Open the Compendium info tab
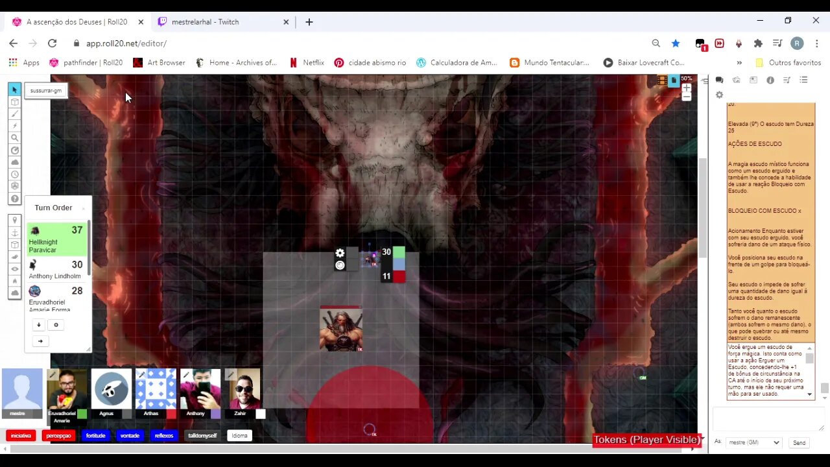This screenshot has height=467, width=830. (770, 80)
